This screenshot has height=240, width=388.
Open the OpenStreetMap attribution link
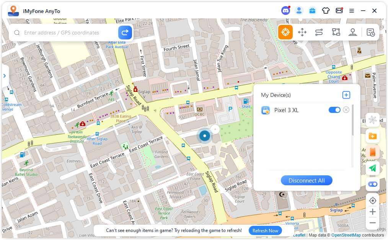346,235
